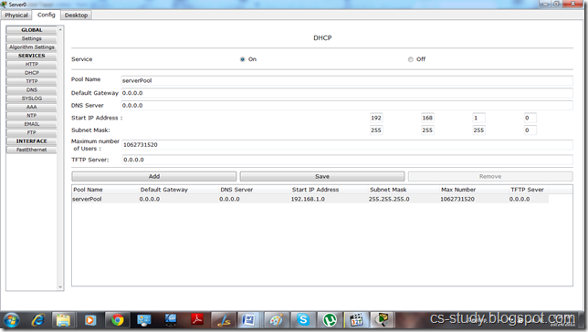Open Paint palette icon in taskbar

pos(277,320)
